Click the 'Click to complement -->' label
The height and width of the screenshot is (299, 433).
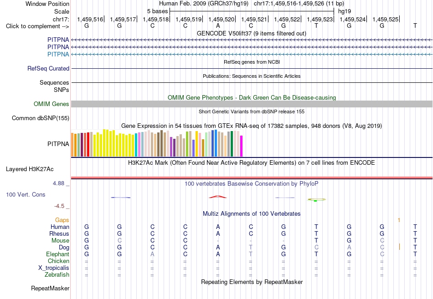click(37, 26)
